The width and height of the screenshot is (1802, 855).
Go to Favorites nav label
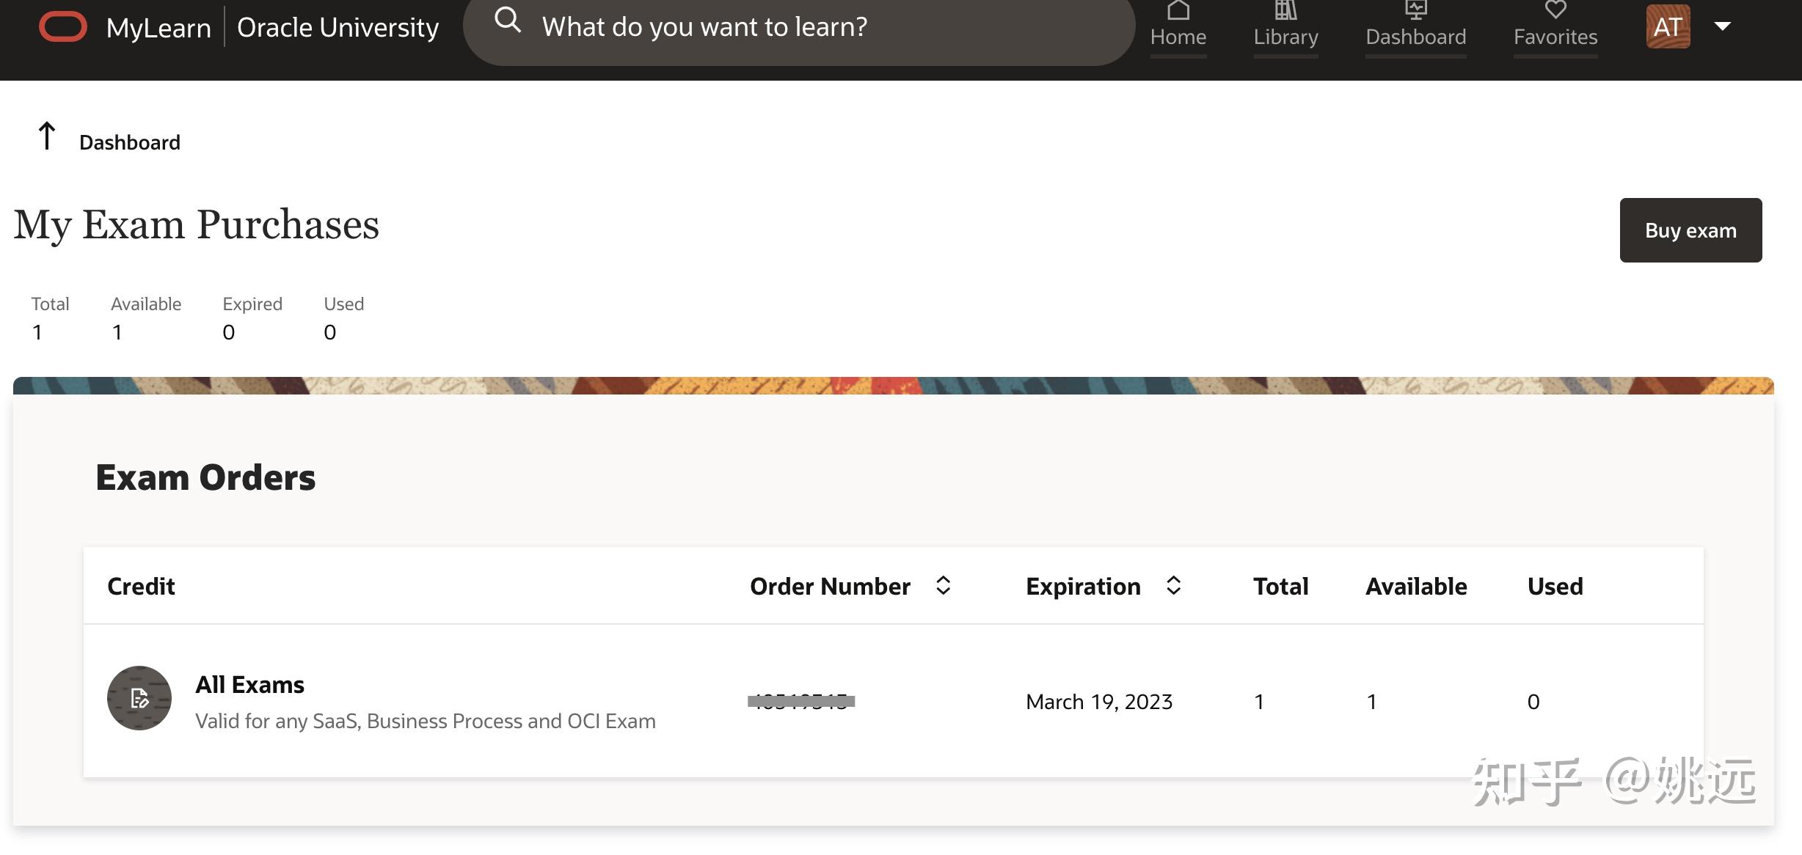1555,37
